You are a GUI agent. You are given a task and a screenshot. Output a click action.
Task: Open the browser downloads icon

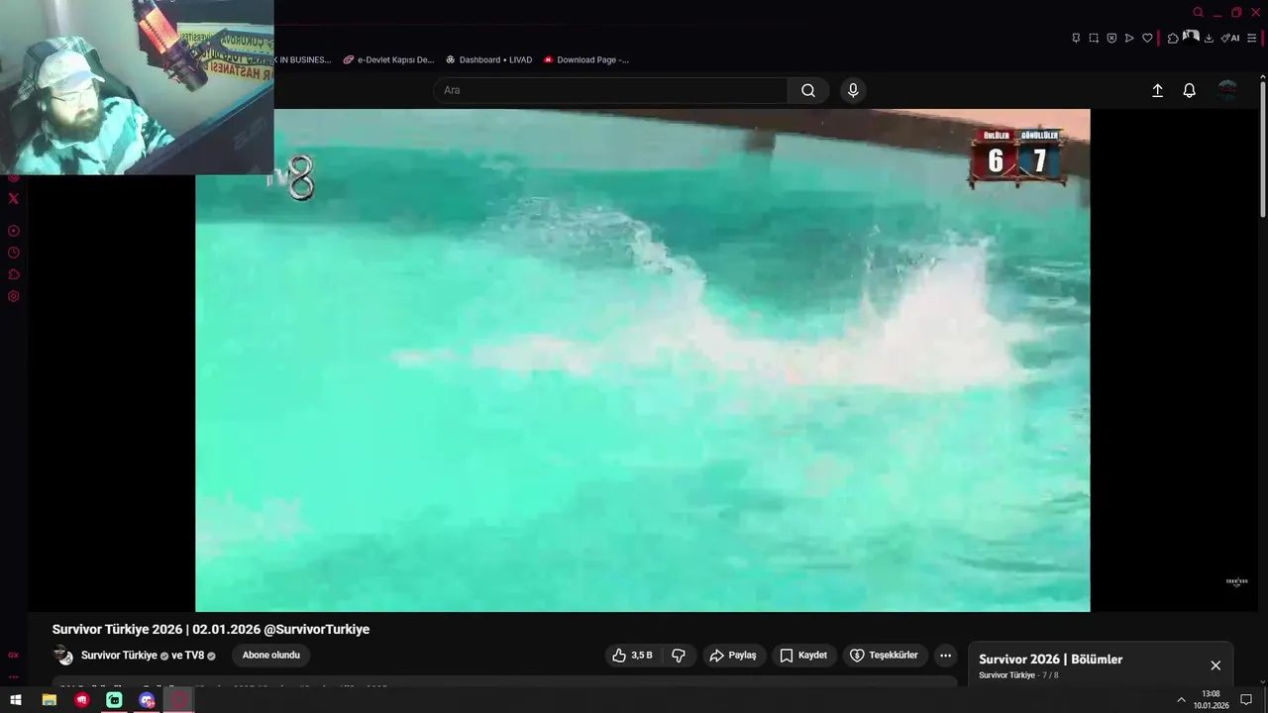[1209, 38]
